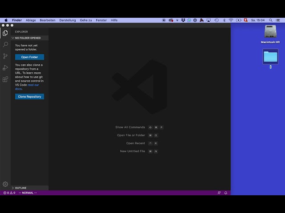
Task: Open the Manage gear menu
Action: point(5,184)
